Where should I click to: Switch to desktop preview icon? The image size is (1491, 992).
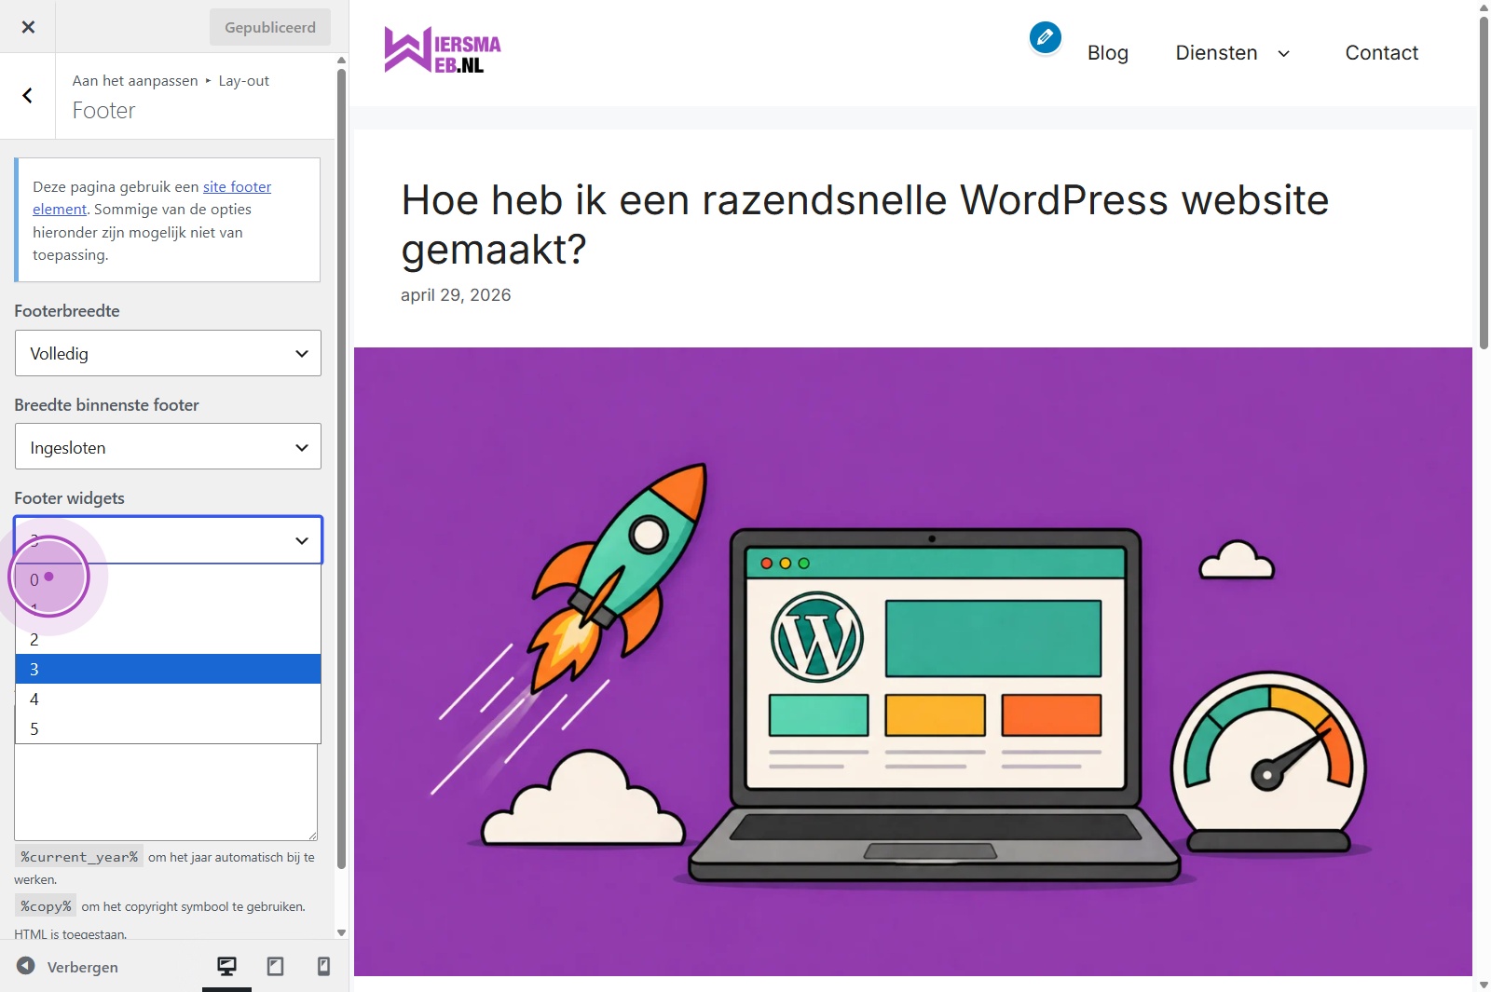point(226,967)
